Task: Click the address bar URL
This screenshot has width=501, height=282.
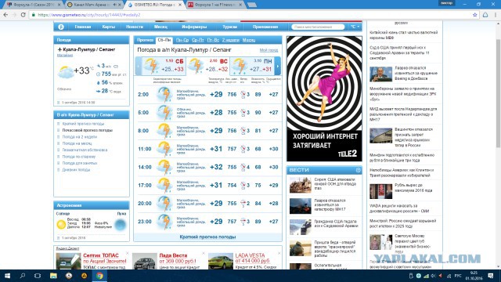Action: [x=88, y=15]
